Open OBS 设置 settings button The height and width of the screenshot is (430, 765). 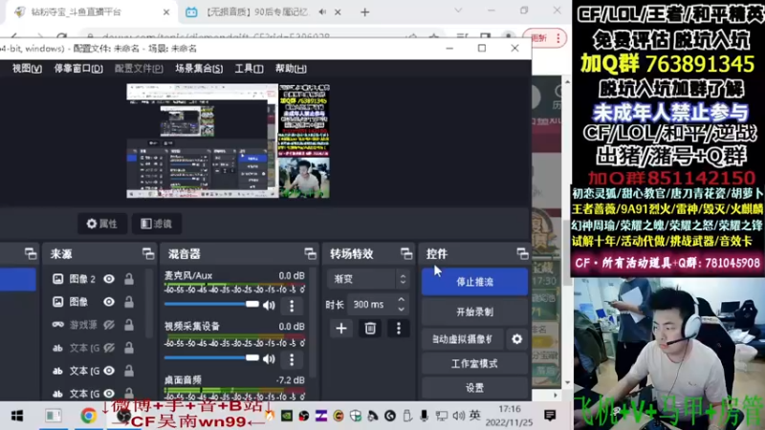pos(474,388)
